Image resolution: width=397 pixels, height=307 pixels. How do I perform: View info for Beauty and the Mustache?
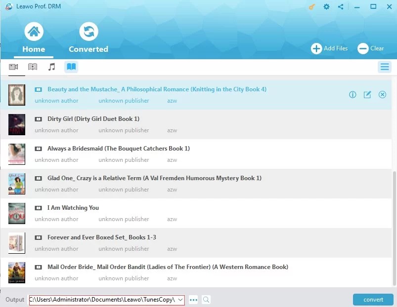pyautogui.click(x=353, y=94)
